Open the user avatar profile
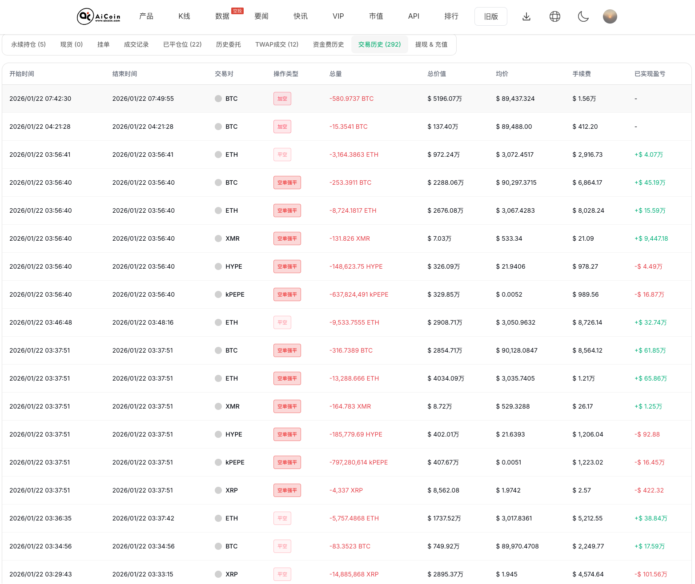Screen dimensions: 695x584 [610, 16]
